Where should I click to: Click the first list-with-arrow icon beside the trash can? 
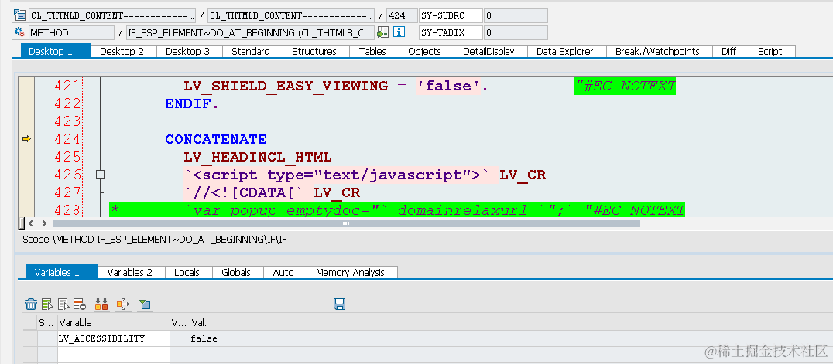pyautogui.click(x=48, y=304)
